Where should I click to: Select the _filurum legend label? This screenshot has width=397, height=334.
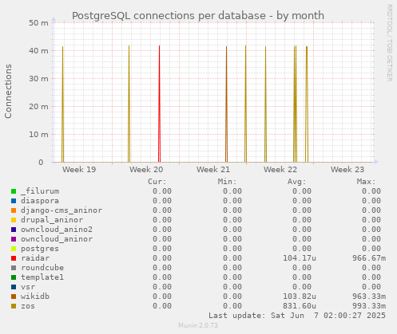pos(40,191)
